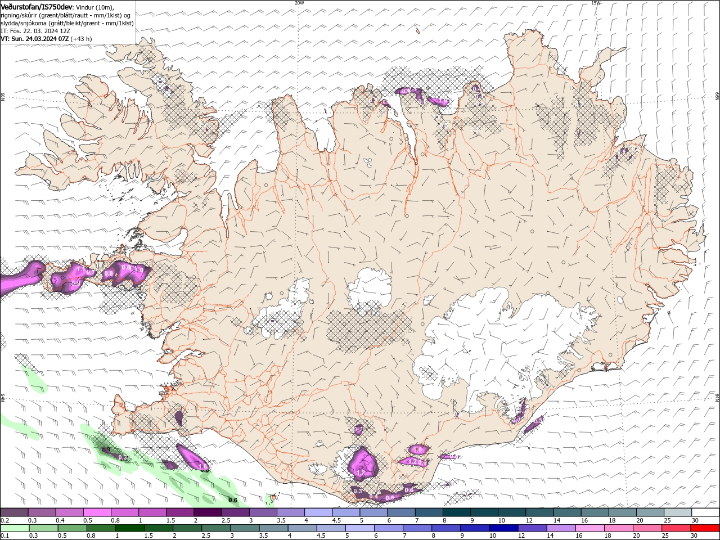Click the 20W longitude label

coord(299,3)
